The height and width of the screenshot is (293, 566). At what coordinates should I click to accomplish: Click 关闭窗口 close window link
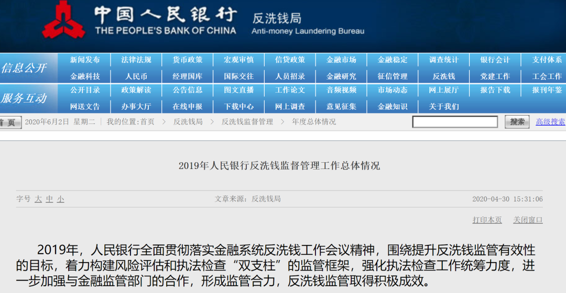pyautogui.click(x=528, y=220)
